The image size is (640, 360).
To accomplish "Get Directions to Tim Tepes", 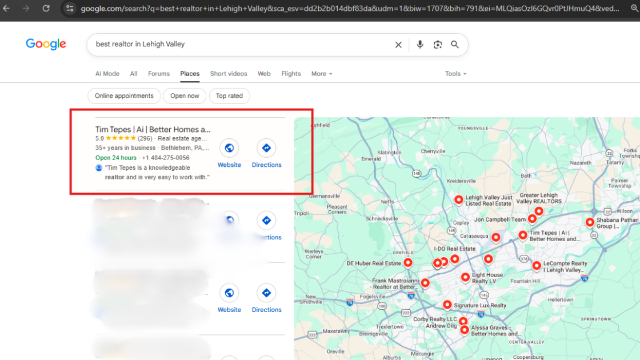I will tap(266, 148).
